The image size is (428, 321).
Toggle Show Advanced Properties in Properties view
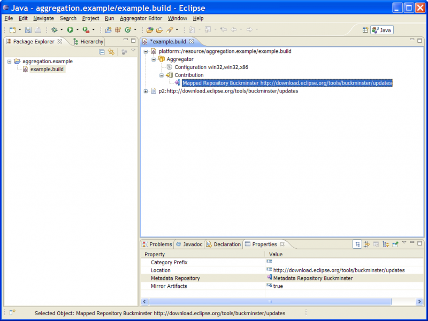[366, 244]
